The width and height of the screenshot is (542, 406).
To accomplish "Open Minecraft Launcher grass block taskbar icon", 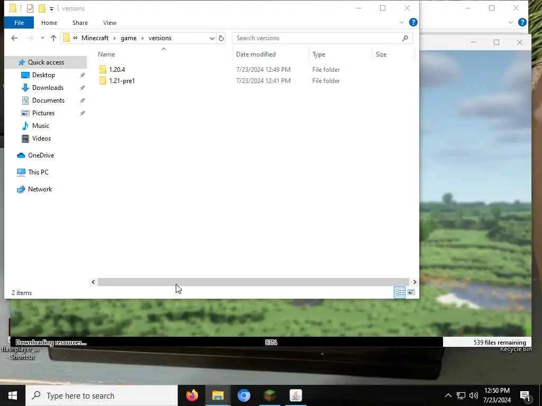I will (269, 395).
